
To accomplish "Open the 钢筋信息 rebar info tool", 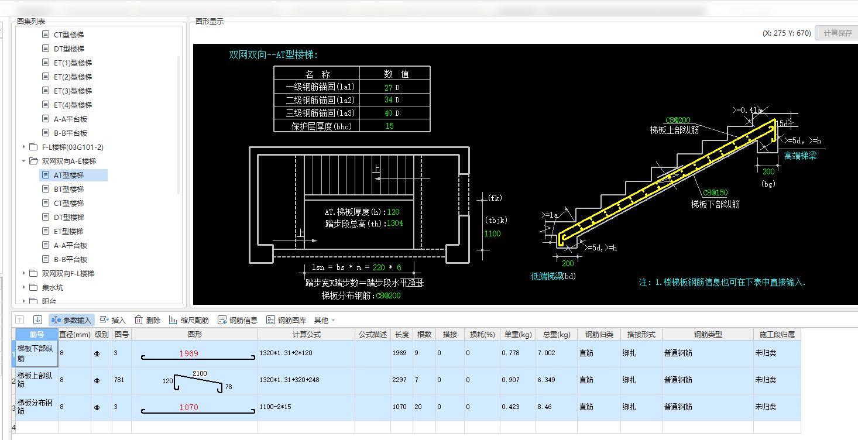I will [x=238, y=320].
